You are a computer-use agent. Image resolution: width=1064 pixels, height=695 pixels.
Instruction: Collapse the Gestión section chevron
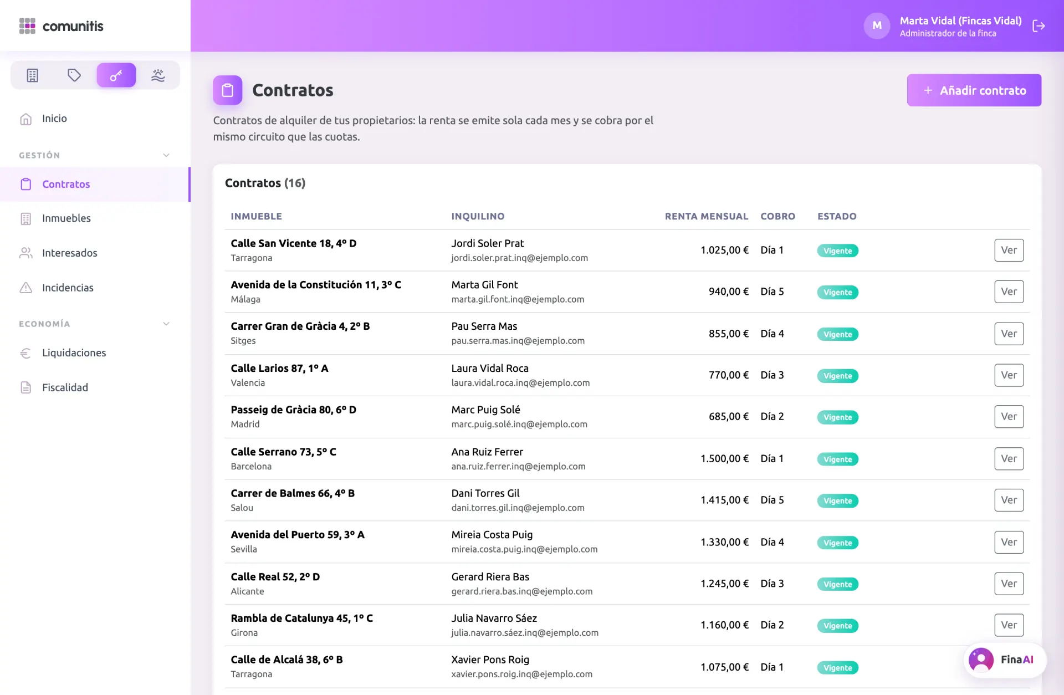[x=166, y=155]
